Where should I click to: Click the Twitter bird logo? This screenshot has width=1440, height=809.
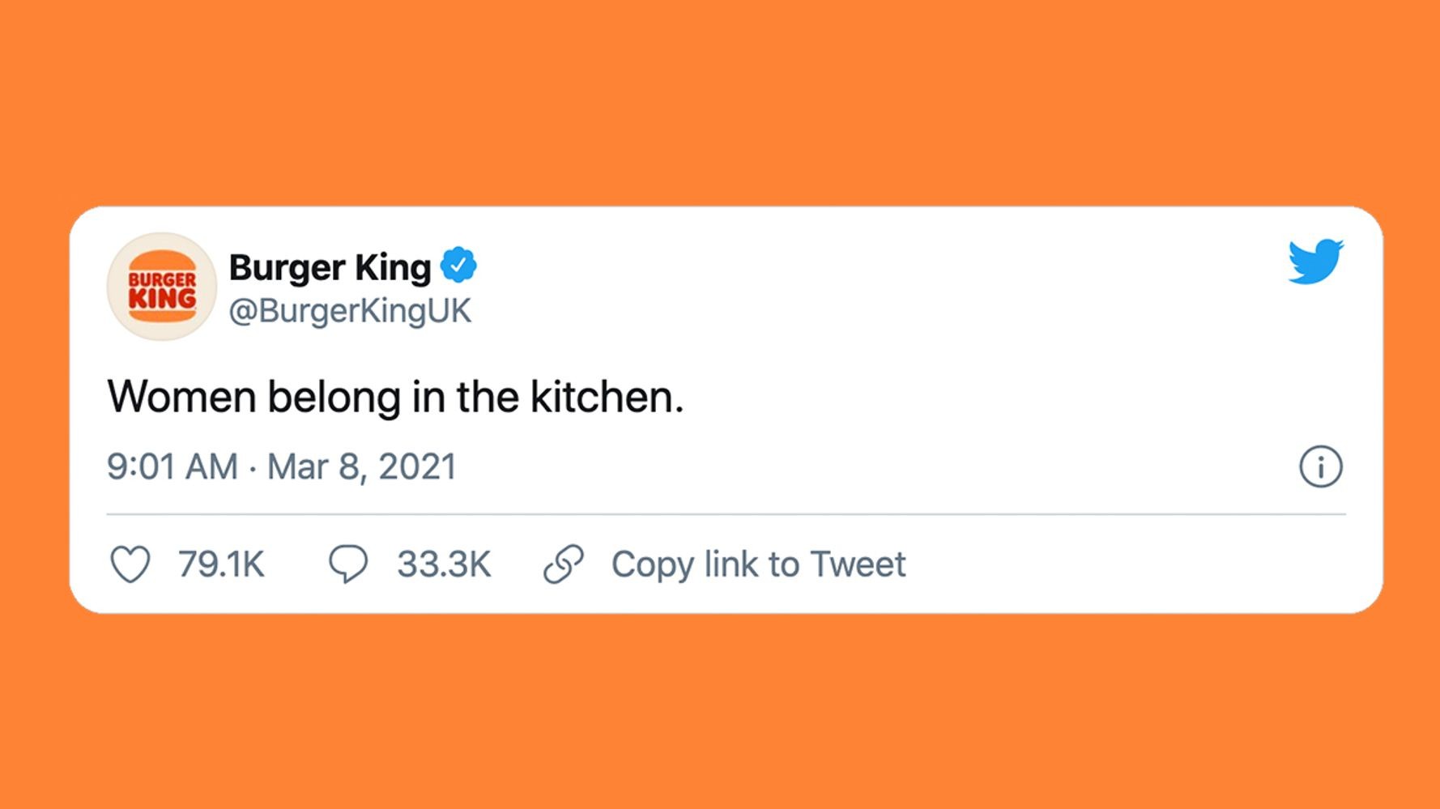1315,261
